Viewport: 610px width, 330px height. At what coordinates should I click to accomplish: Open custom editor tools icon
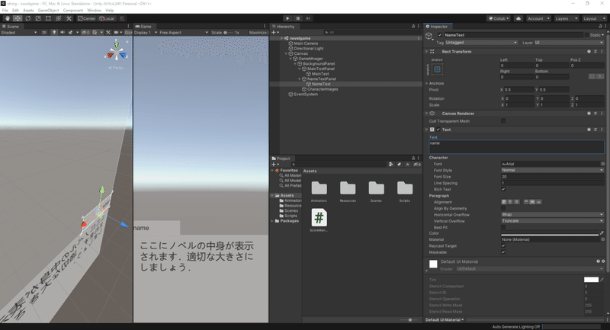[x=69, y=18]
